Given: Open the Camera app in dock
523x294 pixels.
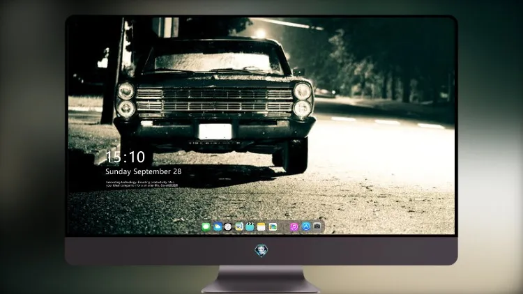Looking at the screenshot, I should 317,226.
